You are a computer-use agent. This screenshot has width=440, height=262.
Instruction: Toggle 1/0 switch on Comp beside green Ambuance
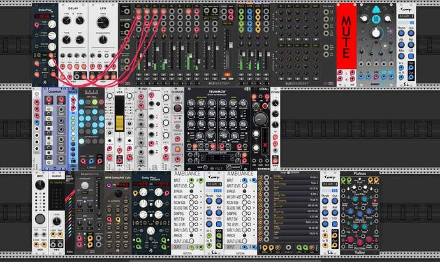click(x=219, y=224)
